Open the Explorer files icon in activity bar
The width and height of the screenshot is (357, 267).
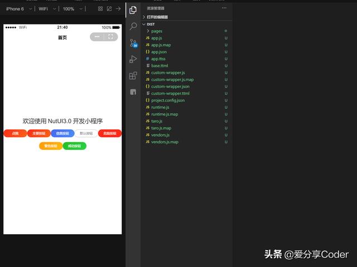[133, 10]
